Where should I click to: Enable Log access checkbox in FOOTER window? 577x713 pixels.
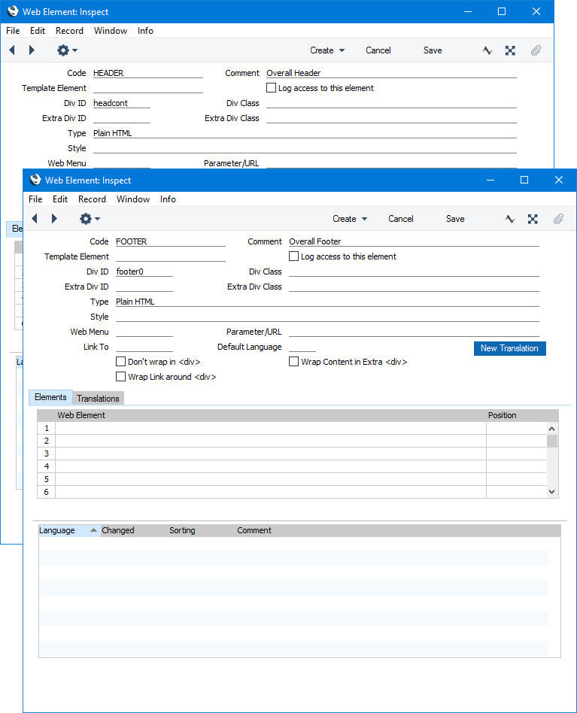293,256
